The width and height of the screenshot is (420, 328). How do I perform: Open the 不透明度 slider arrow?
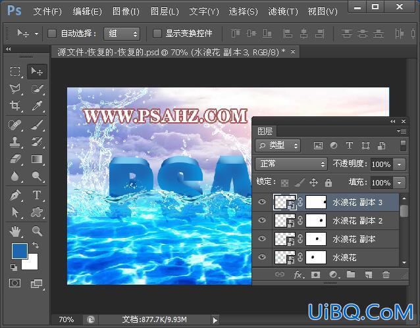coord(400,164)
